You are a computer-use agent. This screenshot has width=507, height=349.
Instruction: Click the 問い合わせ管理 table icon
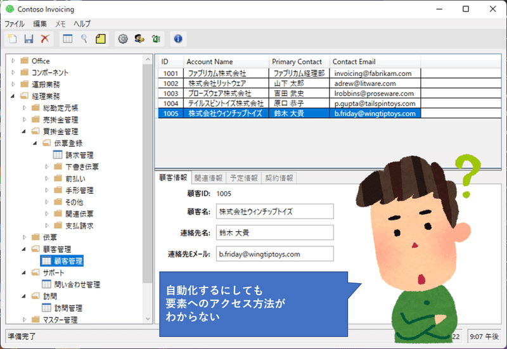click(46, 284)
